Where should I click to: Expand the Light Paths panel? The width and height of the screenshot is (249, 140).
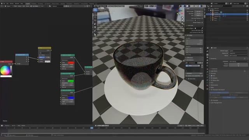(x=214, y=71)
